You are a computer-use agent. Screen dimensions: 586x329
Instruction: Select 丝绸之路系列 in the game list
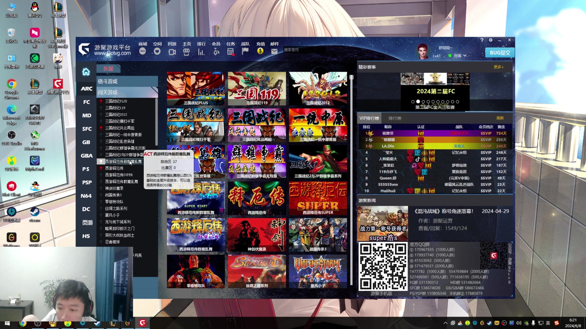coord(116,208)
